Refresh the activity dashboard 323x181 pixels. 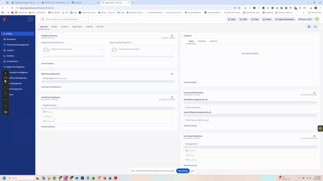point(315,27)
